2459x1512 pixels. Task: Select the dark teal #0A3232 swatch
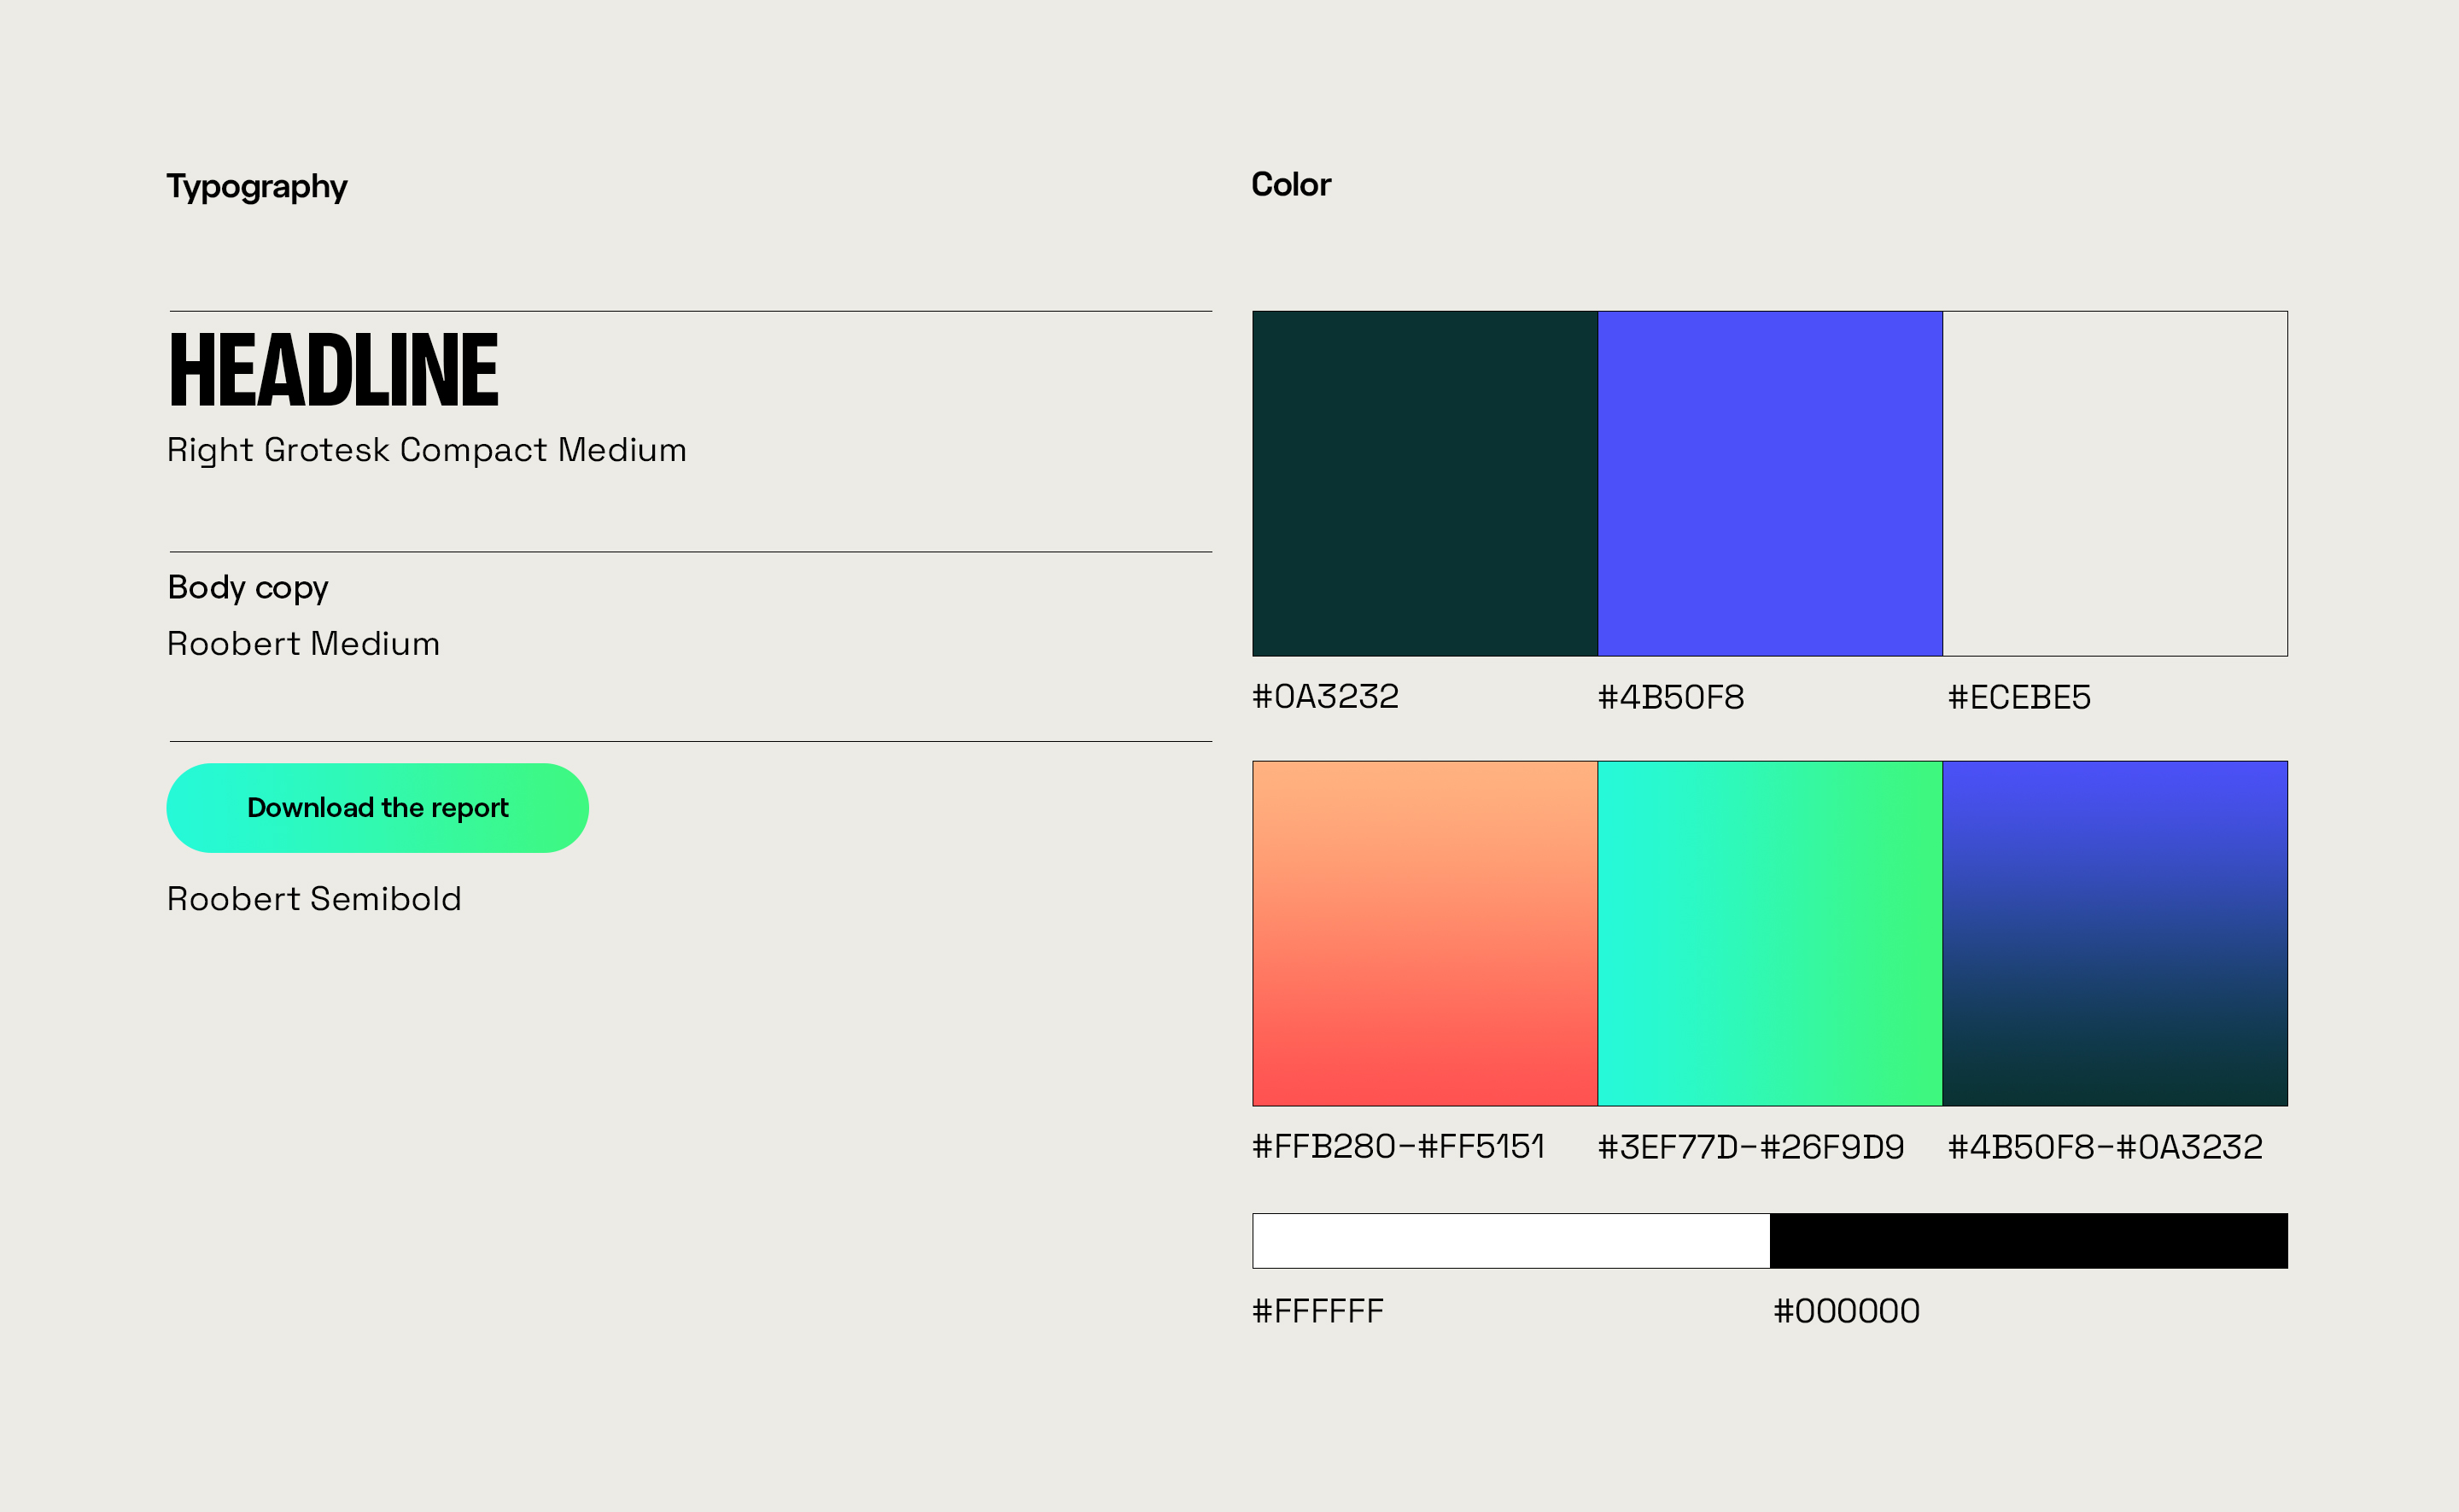[x=1424, y=483]
